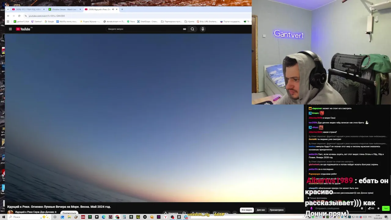Image resolution: width=391 pixels, height=220 pixels.
Task: Open the 'gantver1 | Kick' bookmark
Action: pos(21,22)
